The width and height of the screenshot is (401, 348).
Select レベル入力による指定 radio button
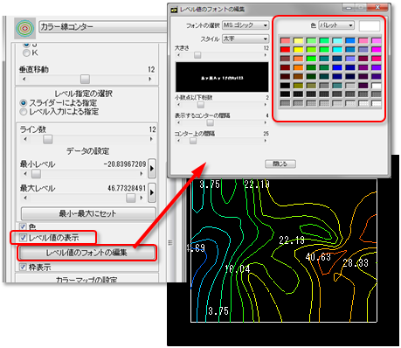(24, 112)
